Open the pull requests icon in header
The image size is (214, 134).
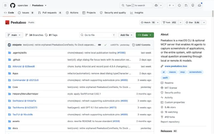pyautogui.click(x=186, y=5)
